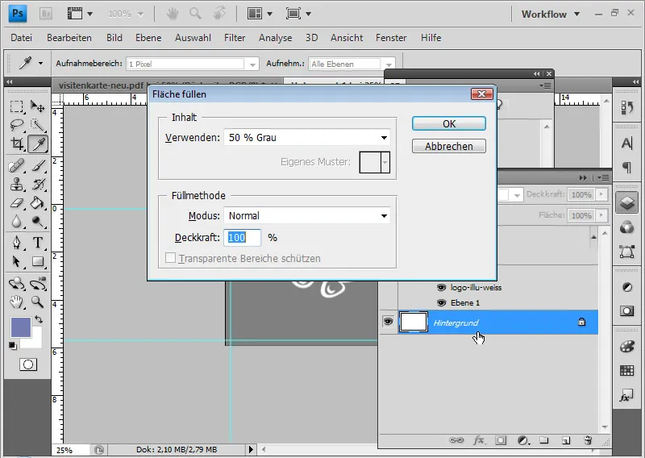This screenshot has height=458, width=645.
Task: Hide the Ebene 1 layer
Action: click(x=441, y=303)
